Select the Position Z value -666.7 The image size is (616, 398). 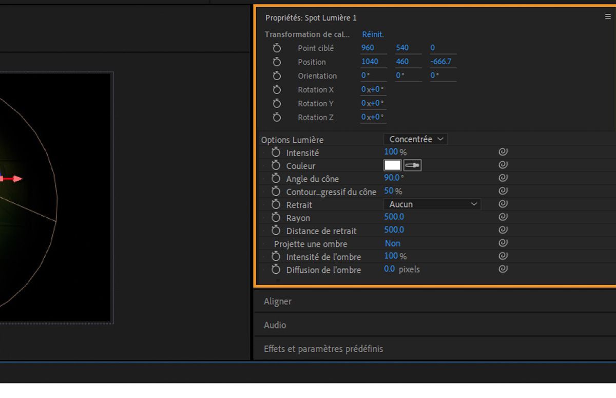[441, 62]
